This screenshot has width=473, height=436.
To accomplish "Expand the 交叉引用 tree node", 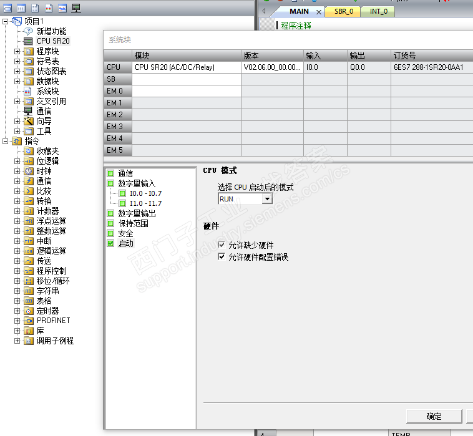I will [x=17, y=101].
